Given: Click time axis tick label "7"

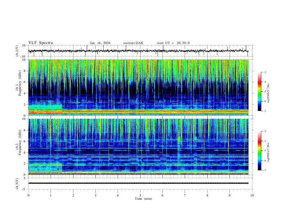Looking at the screenshot, I should tap(185, 195).
